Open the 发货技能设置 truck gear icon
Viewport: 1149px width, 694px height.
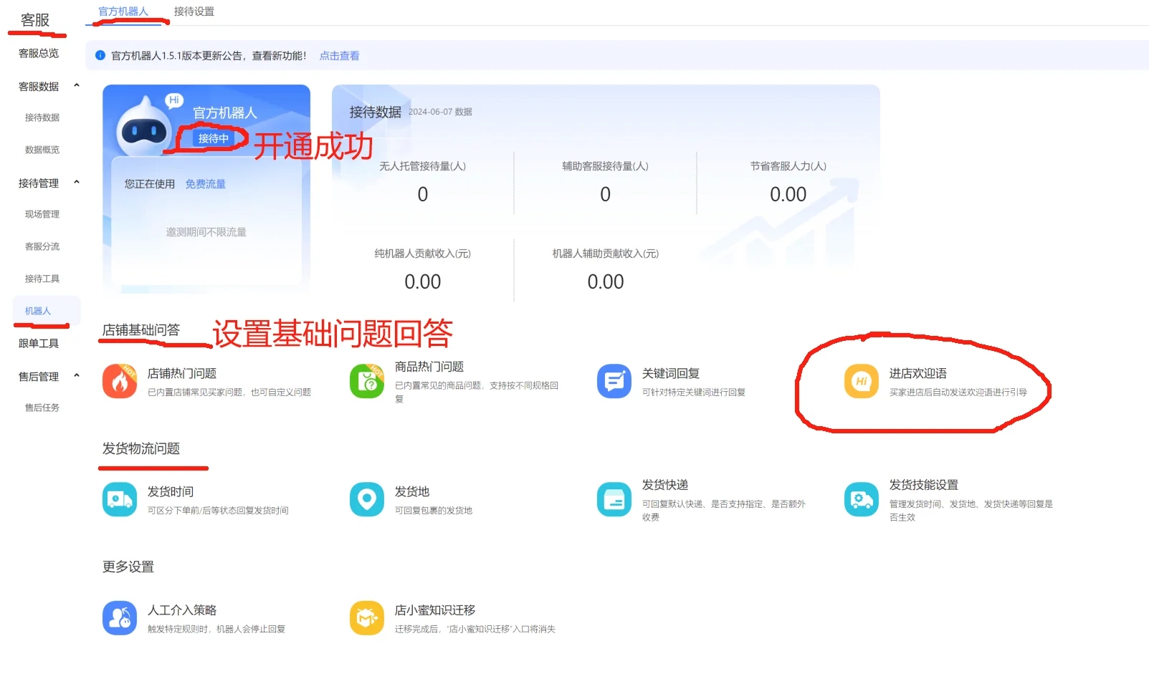(x=862, y=499)
